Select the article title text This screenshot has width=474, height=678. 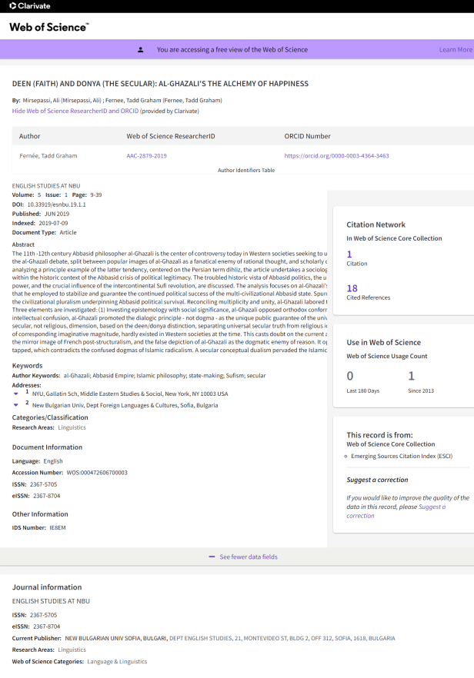tap(160, 84)
